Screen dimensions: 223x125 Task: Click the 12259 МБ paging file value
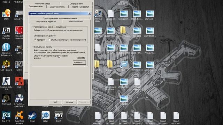tap(80, 58)
